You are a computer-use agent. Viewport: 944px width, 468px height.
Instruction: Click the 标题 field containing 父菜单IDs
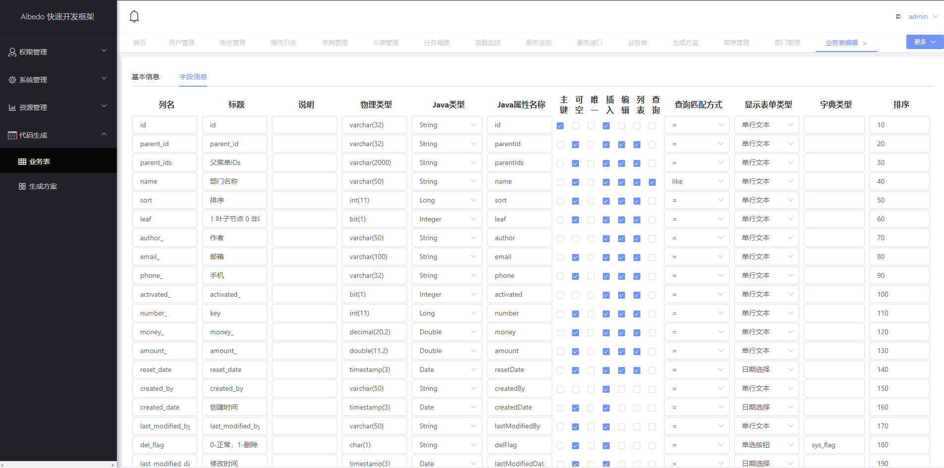pyautogui.click(x=235, y=162)
